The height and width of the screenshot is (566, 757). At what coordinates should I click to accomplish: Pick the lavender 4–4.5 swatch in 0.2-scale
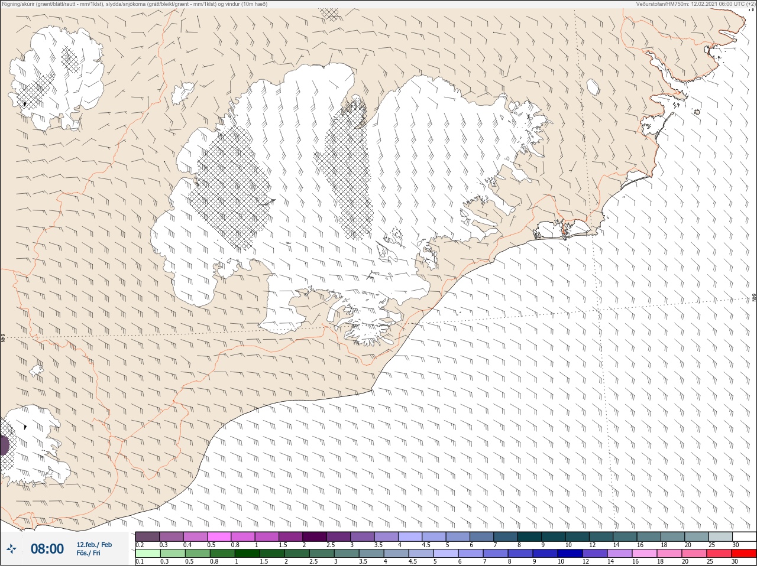point(410,536)
